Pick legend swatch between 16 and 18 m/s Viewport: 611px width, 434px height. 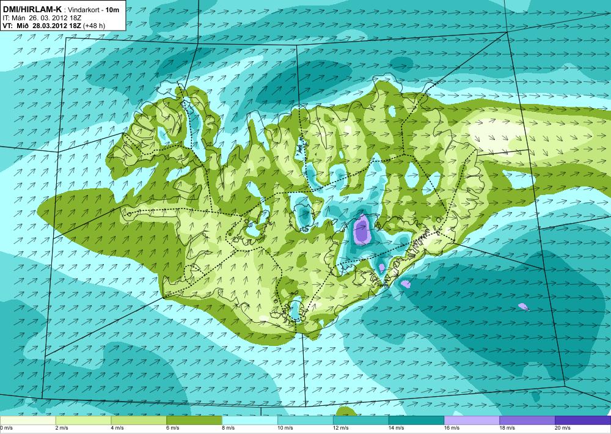tap(472, 420)
